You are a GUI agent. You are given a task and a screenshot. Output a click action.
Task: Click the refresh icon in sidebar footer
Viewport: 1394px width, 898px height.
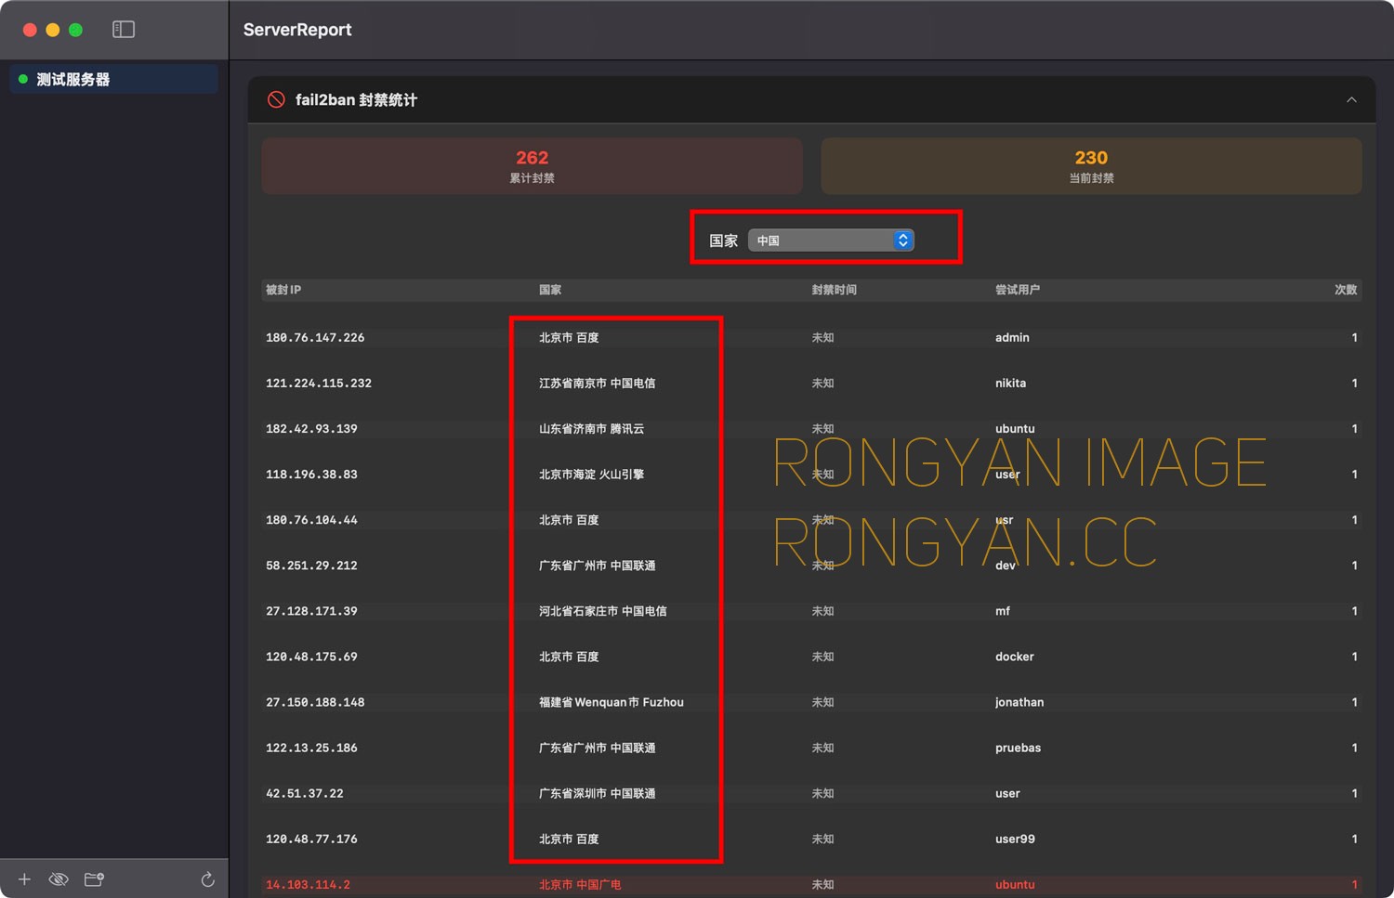click(207, 879)
